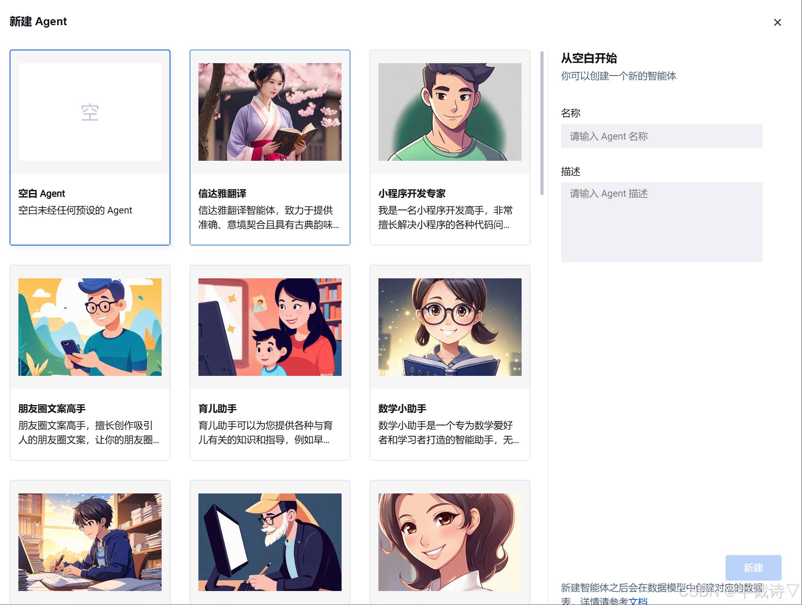
Task: Click the smiling brown-haired woman image
Action: [x=450, y=542]
